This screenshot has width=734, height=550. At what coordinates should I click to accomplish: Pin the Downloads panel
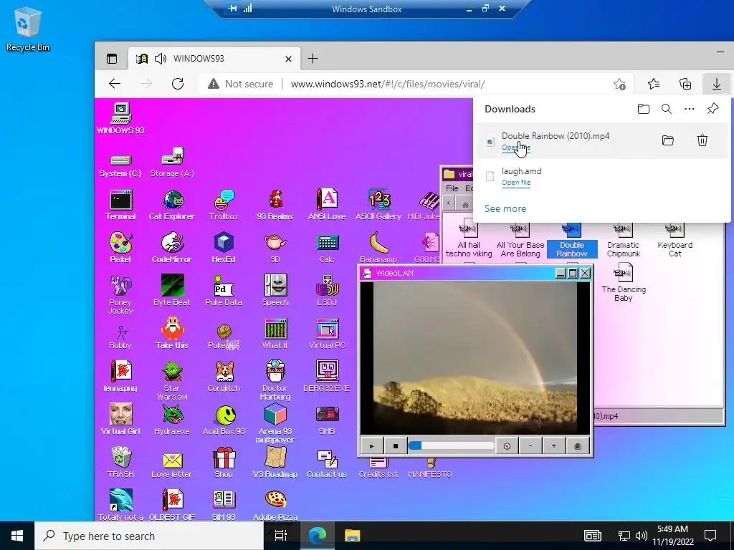(712, 109)
